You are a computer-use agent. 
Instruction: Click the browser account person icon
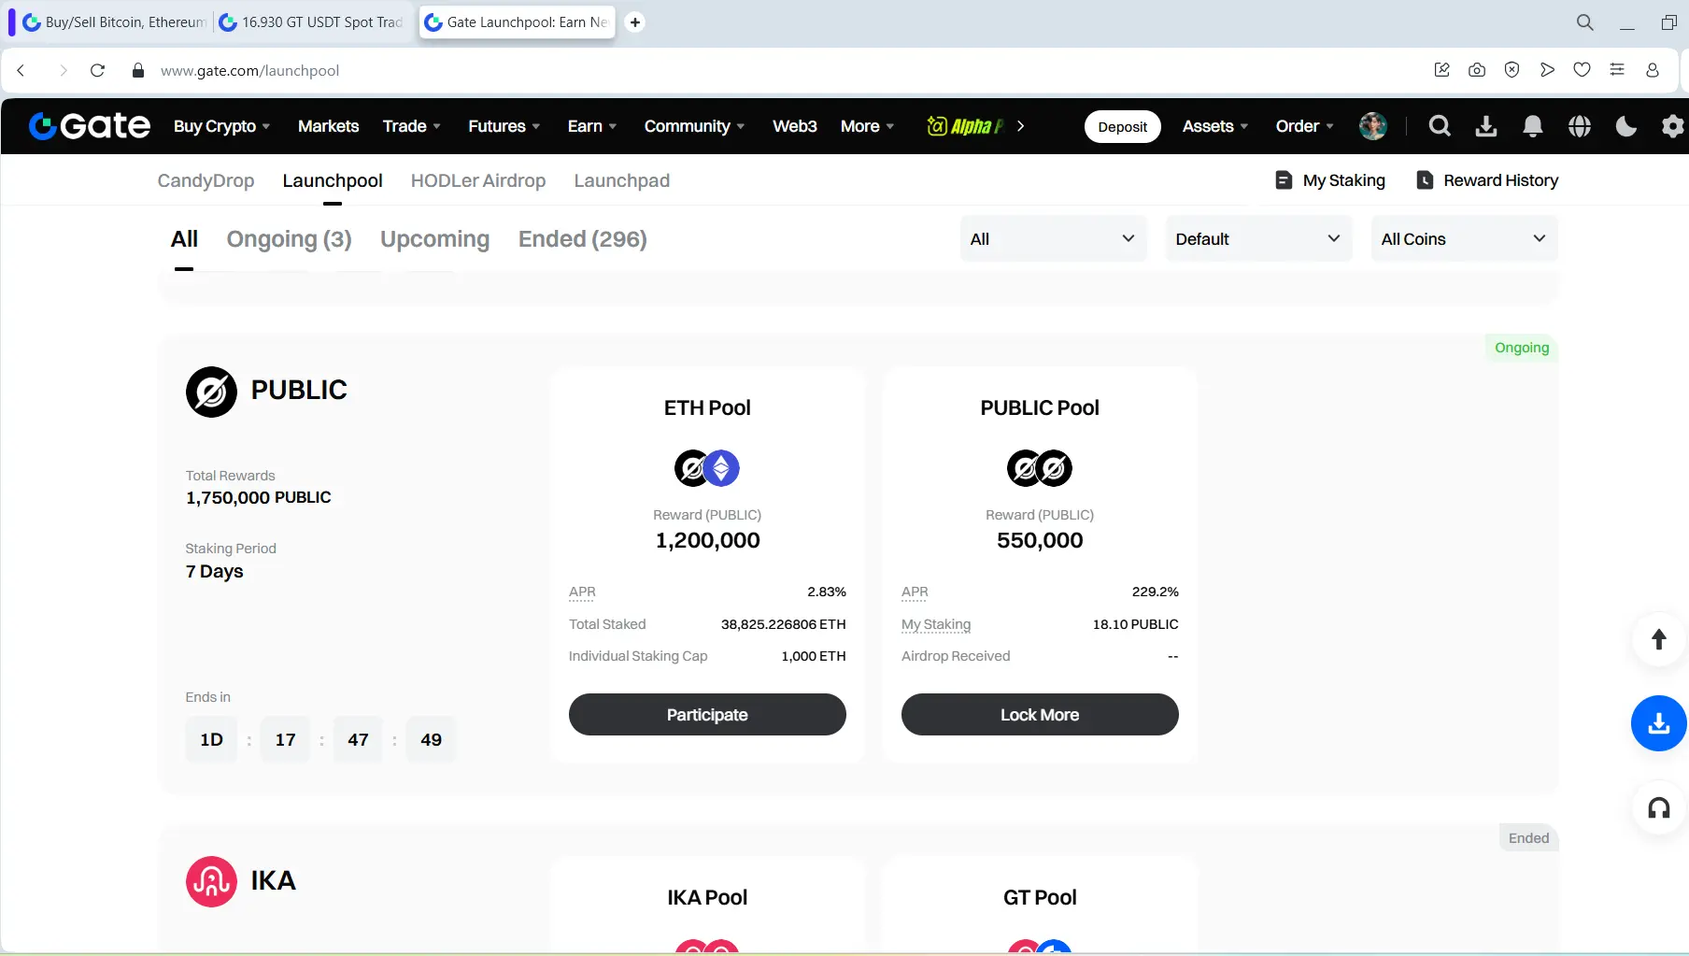point(1653,70)
